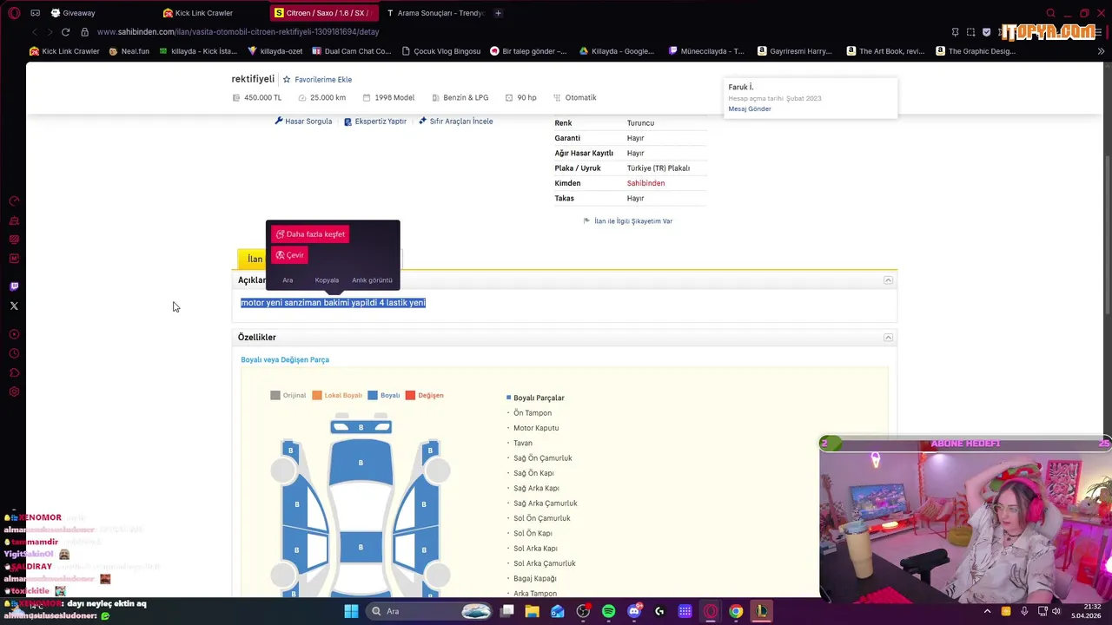This screenshot has height=625, width=1112.
Task: Open Spotify from the taskbar
Action: tap(608, 611)
